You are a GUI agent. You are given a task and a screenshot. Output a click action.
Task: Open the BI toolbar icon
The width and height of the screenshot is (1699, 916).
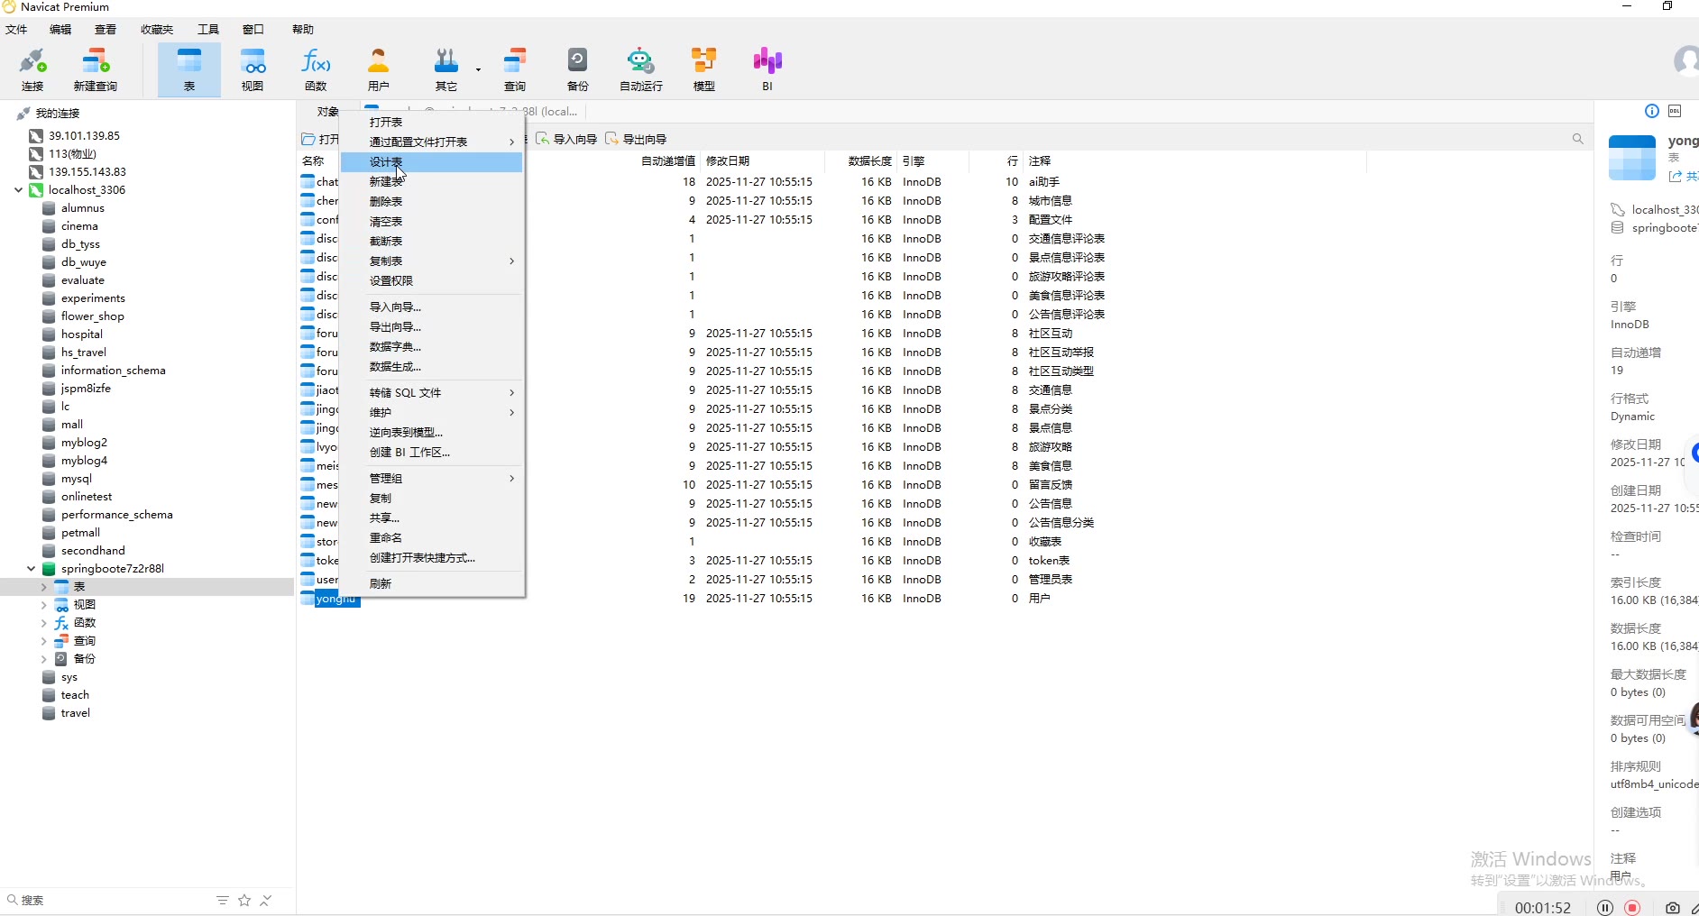coord(767,69)
